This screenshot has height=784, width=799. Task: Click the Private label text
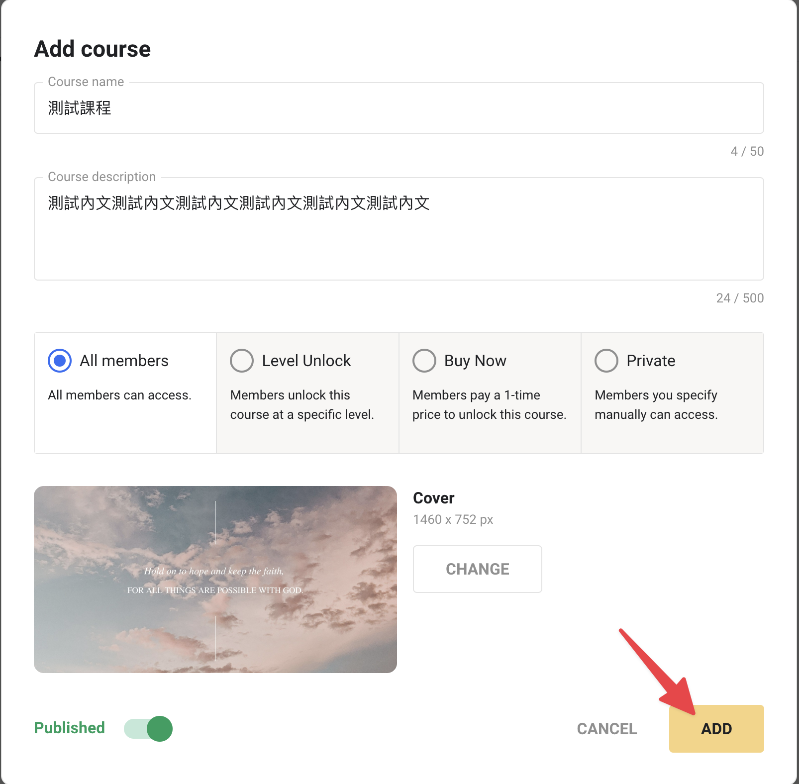click(651, 361)
